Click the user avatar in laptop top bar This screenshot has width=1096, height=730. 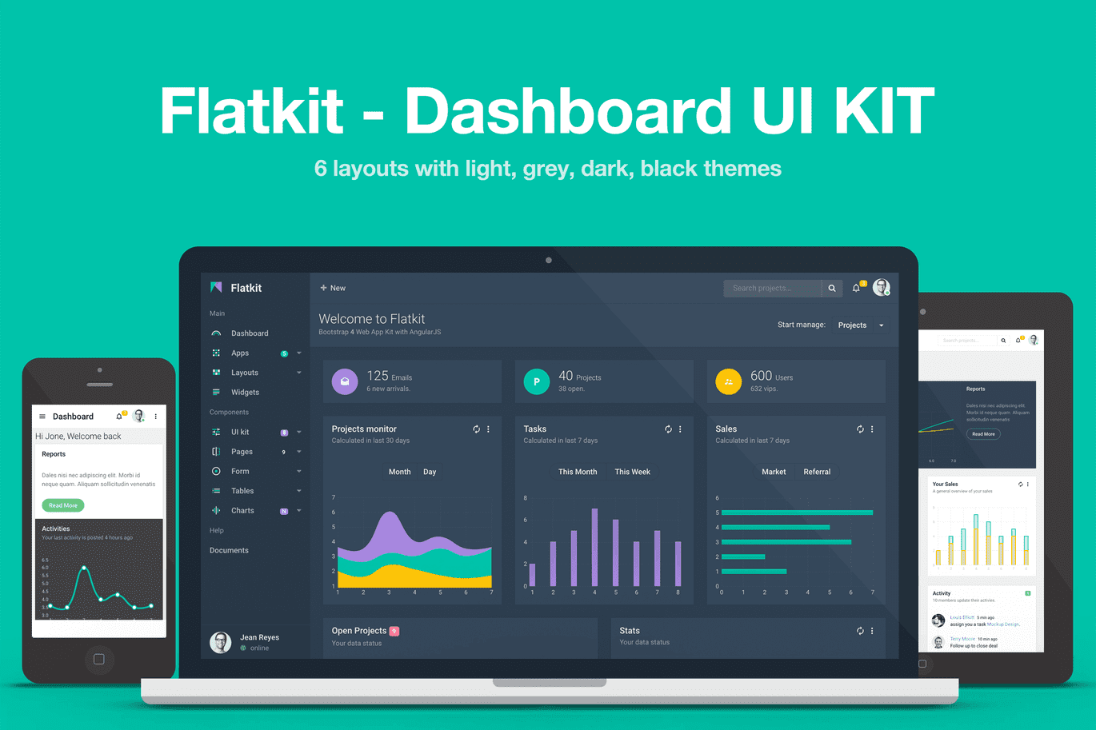click(x=882, y=288)
